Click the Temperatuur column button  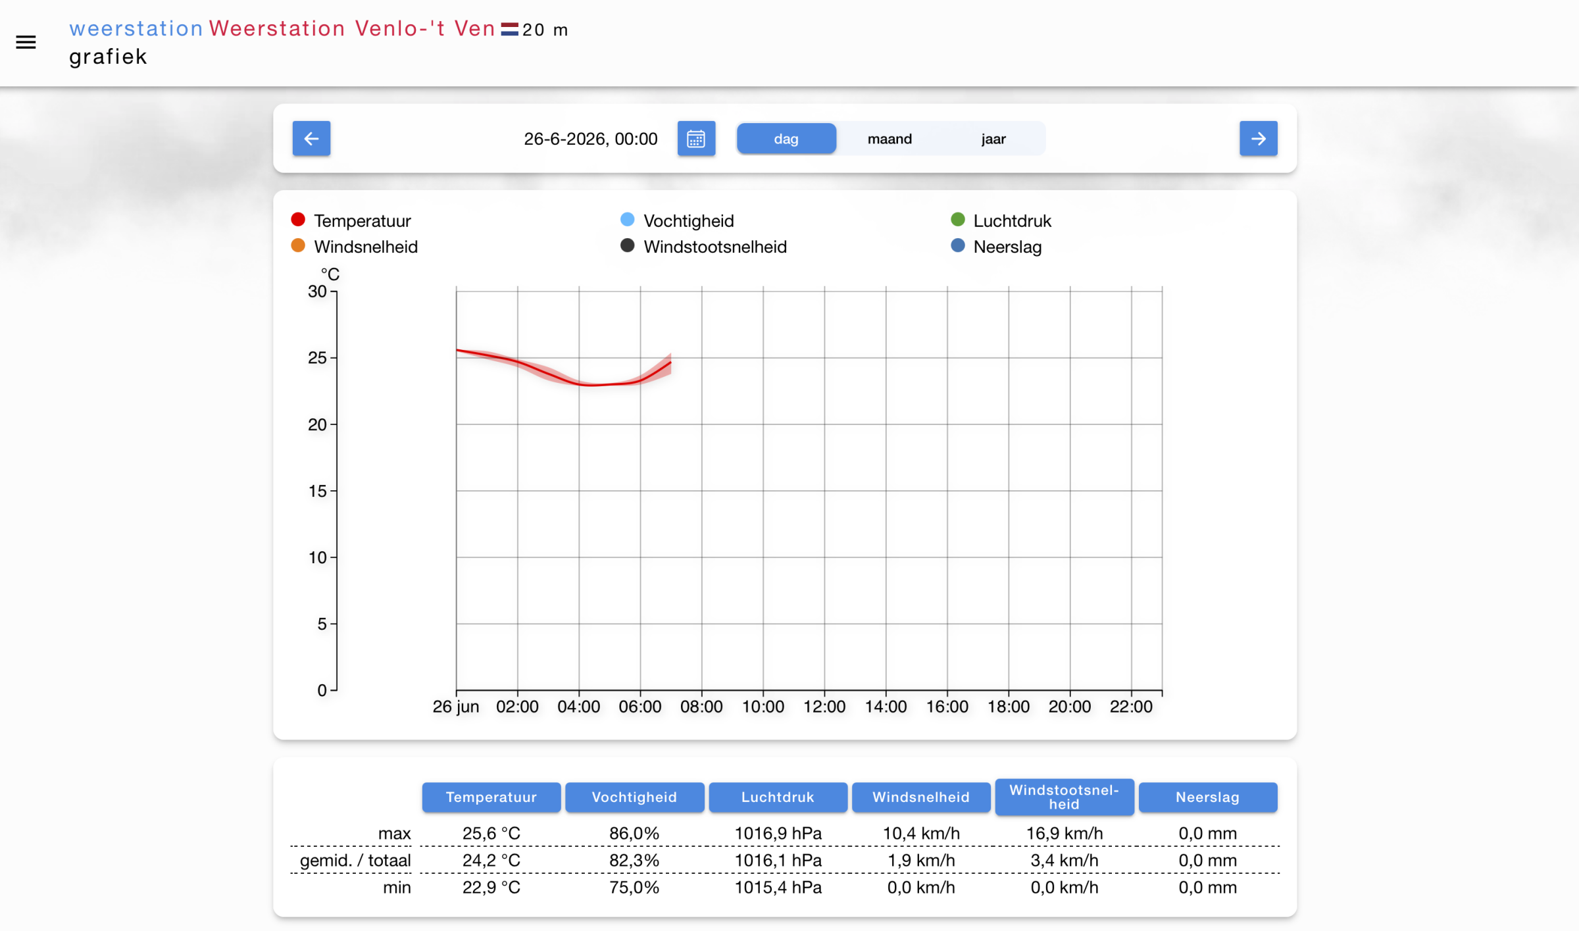(491, 797)
